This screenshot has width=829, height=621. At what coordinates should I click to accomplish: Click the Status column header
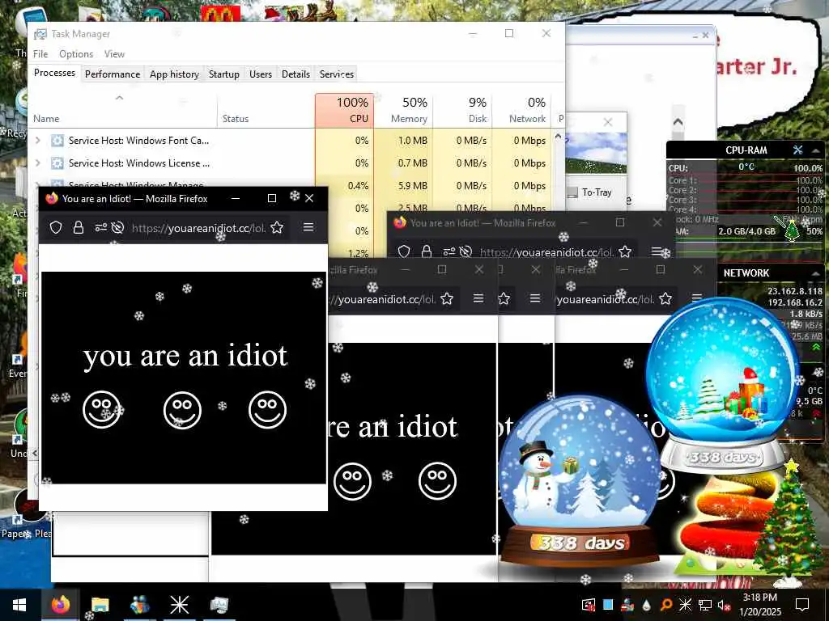point(266,110)
